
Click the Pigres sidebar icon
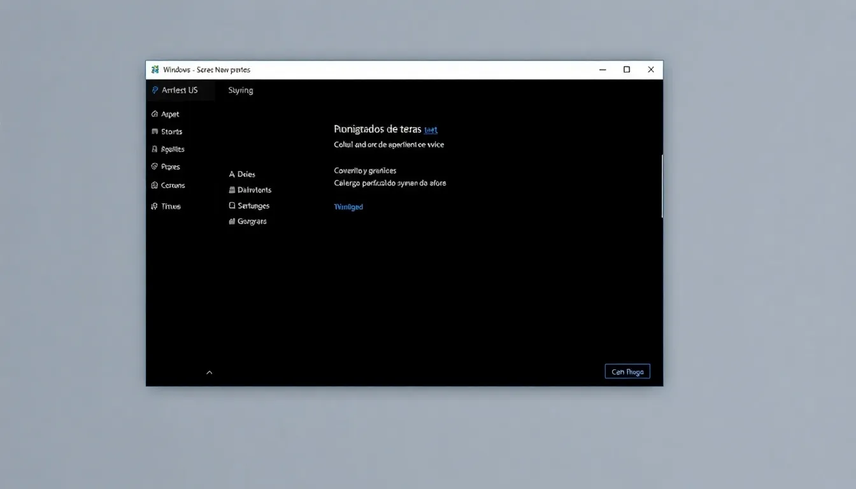pyautogui.click(x=155, y=167)
